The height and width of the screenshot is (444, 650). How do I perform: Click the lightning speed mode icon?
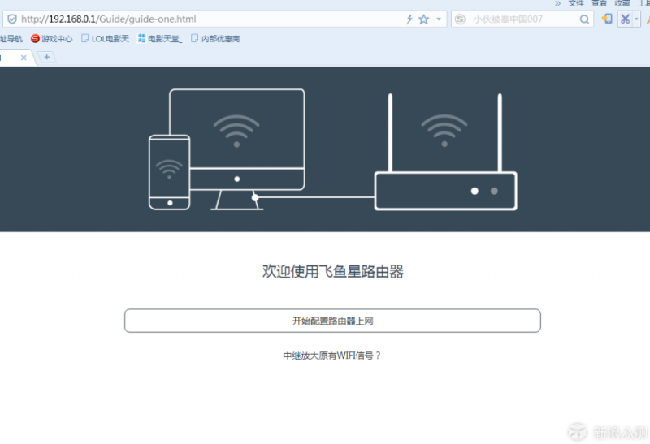(x=409, y=19)
